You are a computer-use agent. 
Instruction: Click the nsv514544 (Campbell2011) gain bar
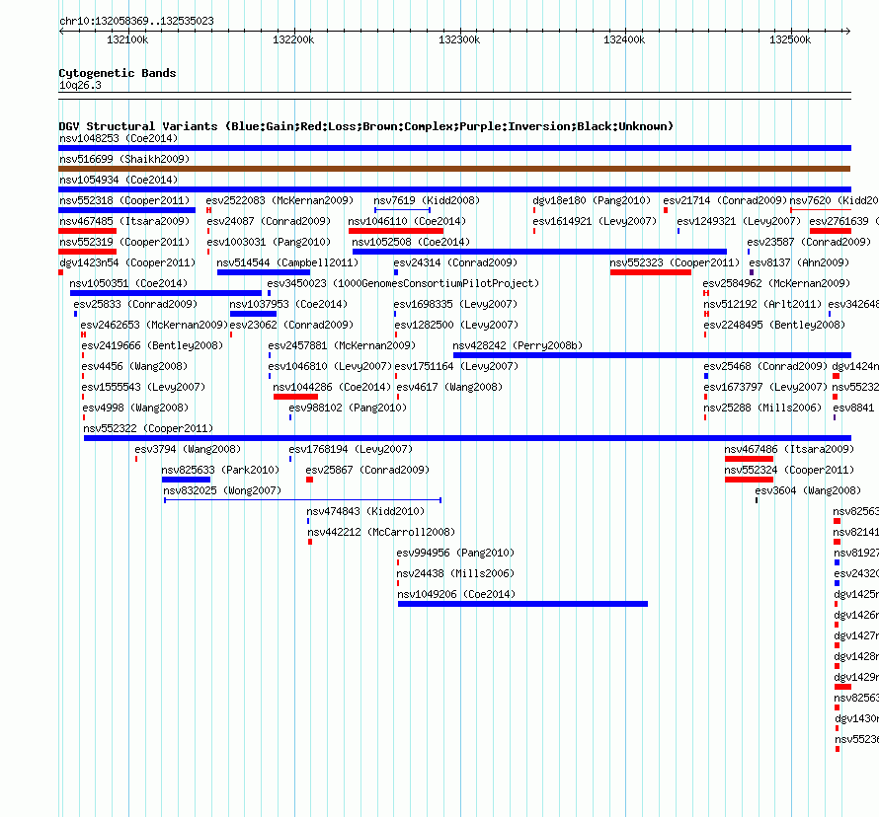click(264, 272)
